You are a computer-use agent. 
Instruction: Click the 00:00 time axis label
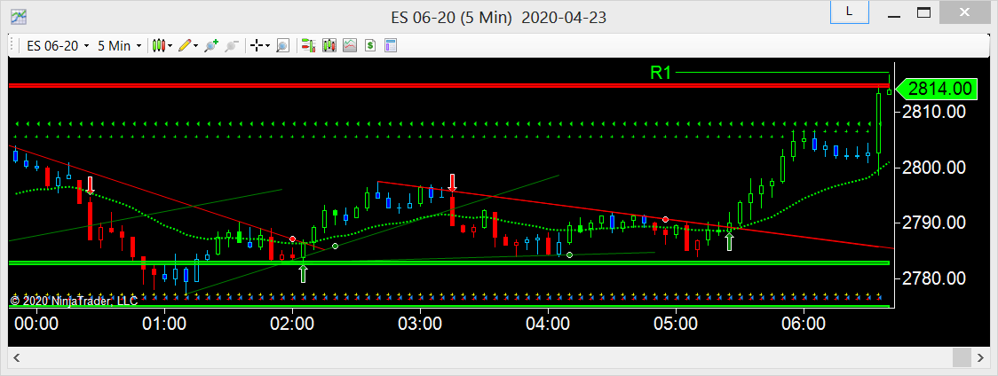(x=37, y=323)
